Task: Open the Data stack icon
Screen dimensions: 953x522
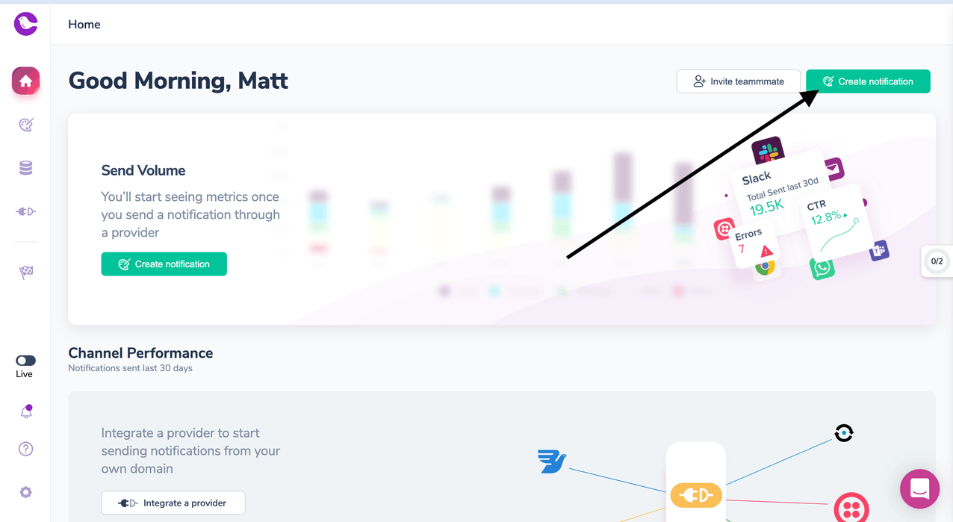Action: 26,168
